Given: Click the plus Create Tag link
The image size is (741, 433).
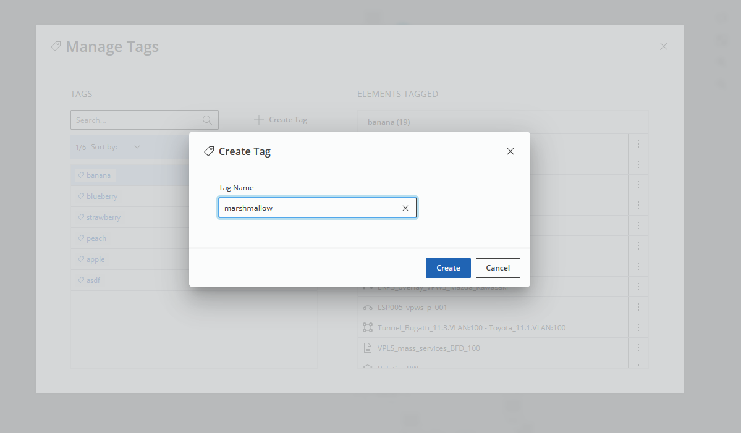Looking at the screenshot, I should click(x=281, y=120).
